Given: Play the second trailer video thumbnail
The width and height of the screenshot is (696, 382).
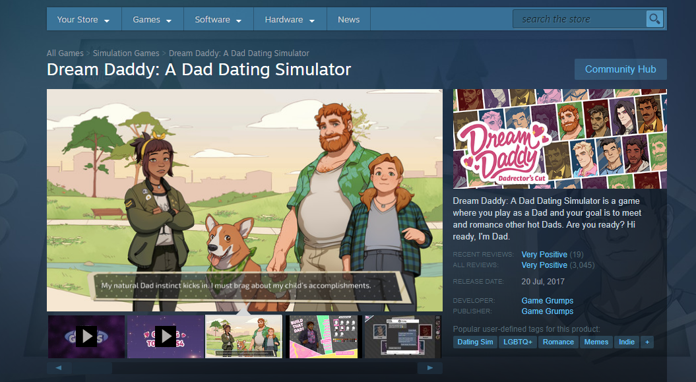Looking at the screenshot, I should coord(166,336).
